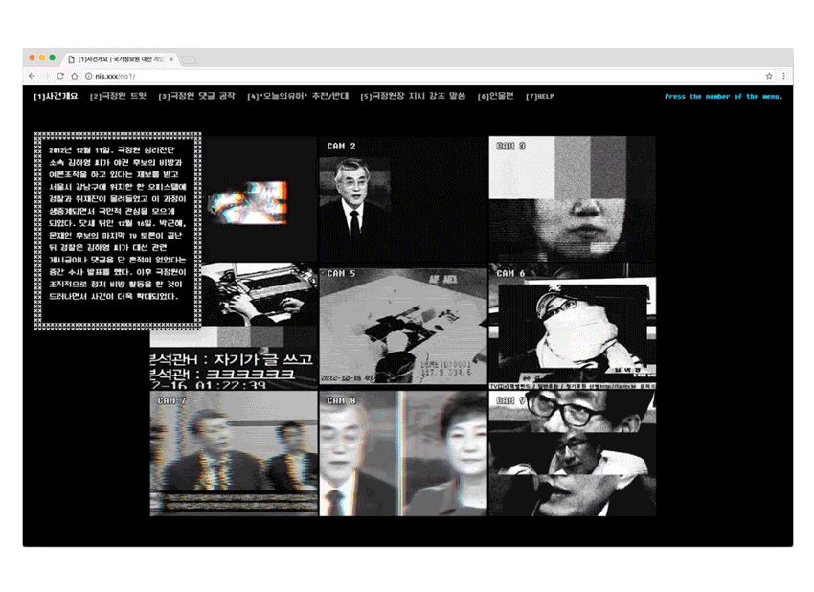
Task: Select the CAM 7 video feed
Action: point(234,453)
